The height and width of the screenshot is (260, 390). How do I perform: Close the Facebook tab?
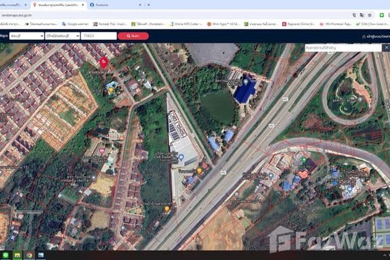point(140,5)
